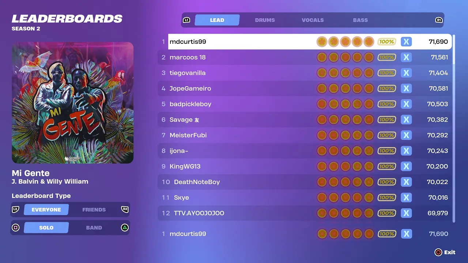The width and height of the screenshot is (468, 263).
Task: Click the X difficulty badge on marcoos 18 row
Action: coord(406,57)
